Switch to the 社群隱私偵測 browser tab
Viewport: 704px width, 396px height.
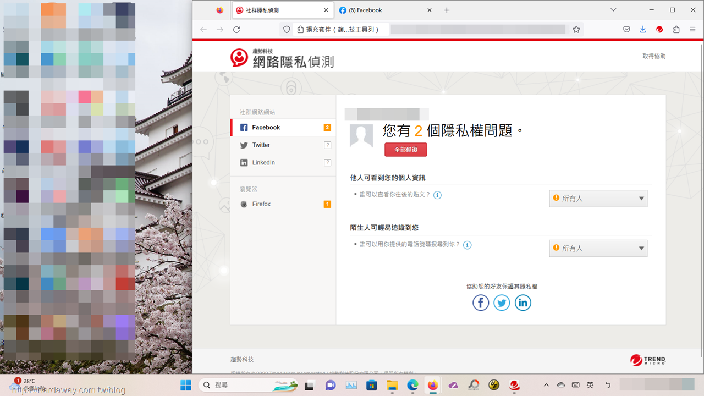coord(283,10)
